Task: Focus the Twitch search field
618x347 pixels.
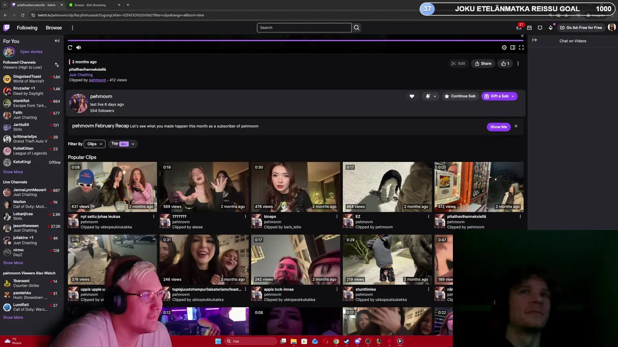Action: point(304,27)
